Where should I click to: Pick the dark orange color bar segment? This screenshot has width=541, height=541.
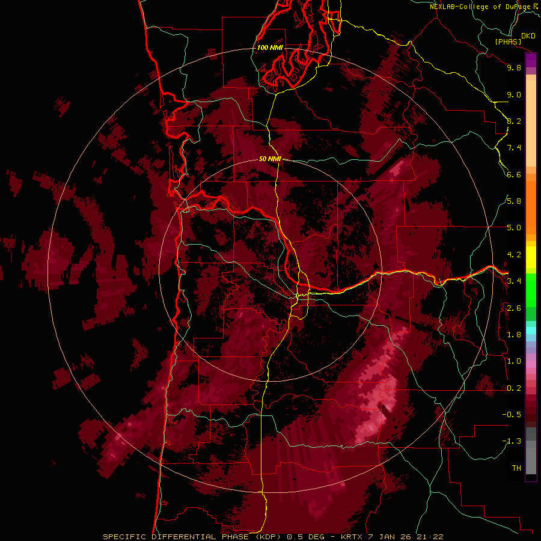(531, 208)
